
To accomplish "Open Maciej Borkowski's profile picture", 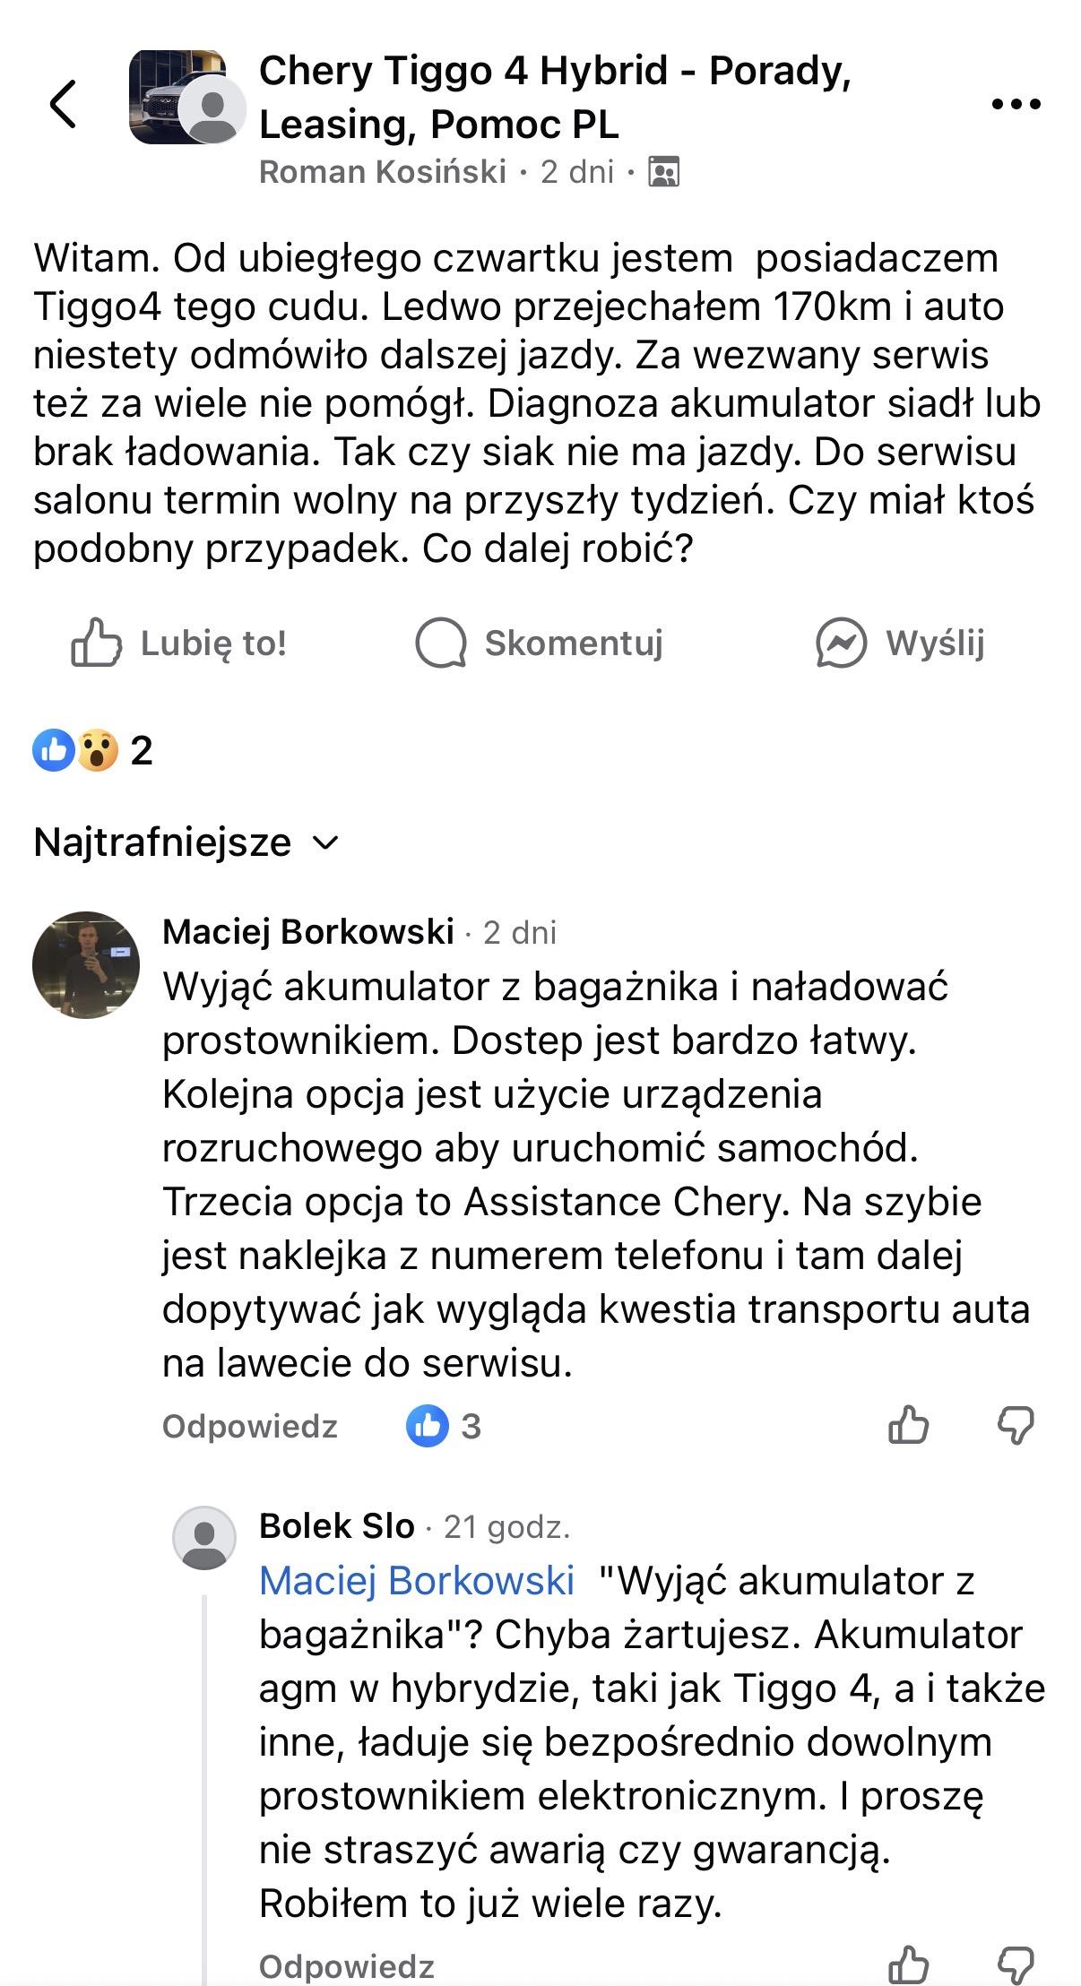I will coord(86,965).
